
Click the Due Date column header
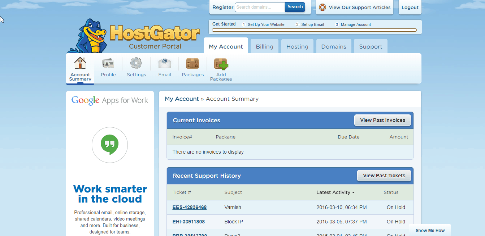pyautogui.click(x=348, y=137)
